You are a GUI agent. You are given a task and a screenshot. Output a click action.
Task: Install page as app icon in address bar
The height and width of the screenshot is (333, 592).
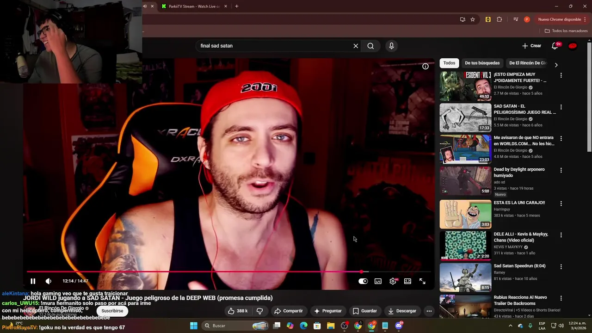(462, 19)
